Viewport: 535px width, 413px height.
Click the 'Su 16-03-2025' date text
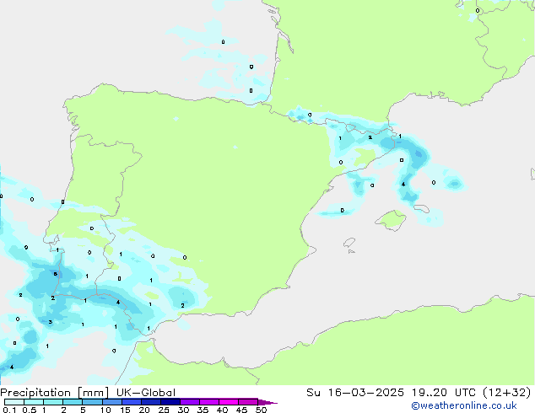click(355, 393)
